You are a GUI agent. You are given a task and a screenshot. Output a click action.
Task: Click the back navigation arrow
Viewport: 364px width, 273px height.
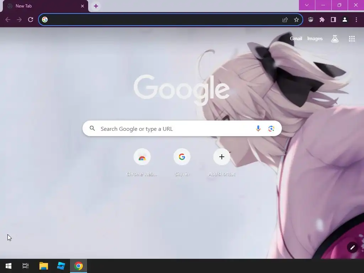[x=8, y=20]
